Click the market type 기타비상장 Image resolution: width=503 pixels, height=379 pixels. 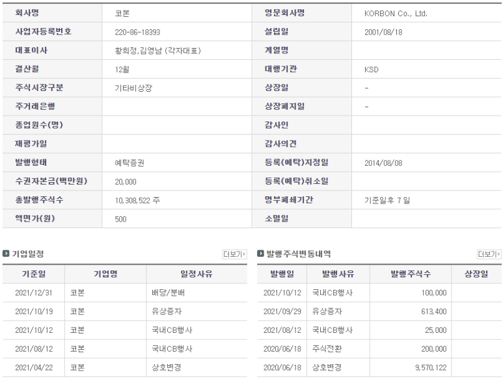(x=133, y=88)
